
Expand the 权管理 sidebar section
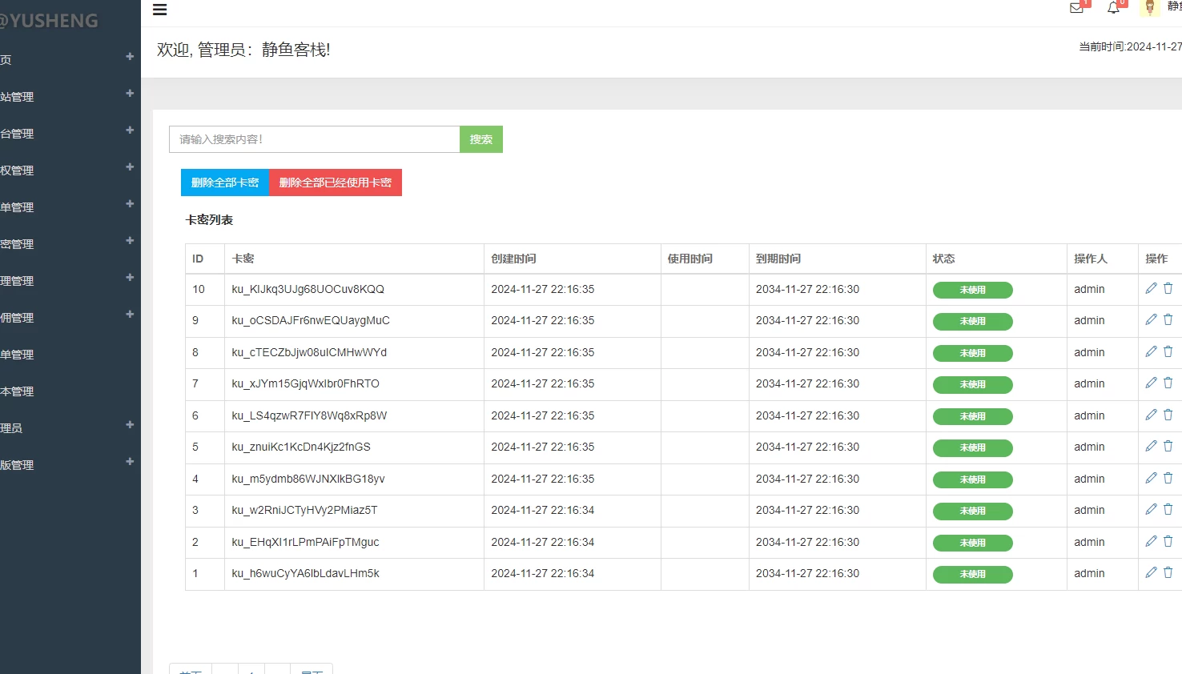click(x=70, y=170)
